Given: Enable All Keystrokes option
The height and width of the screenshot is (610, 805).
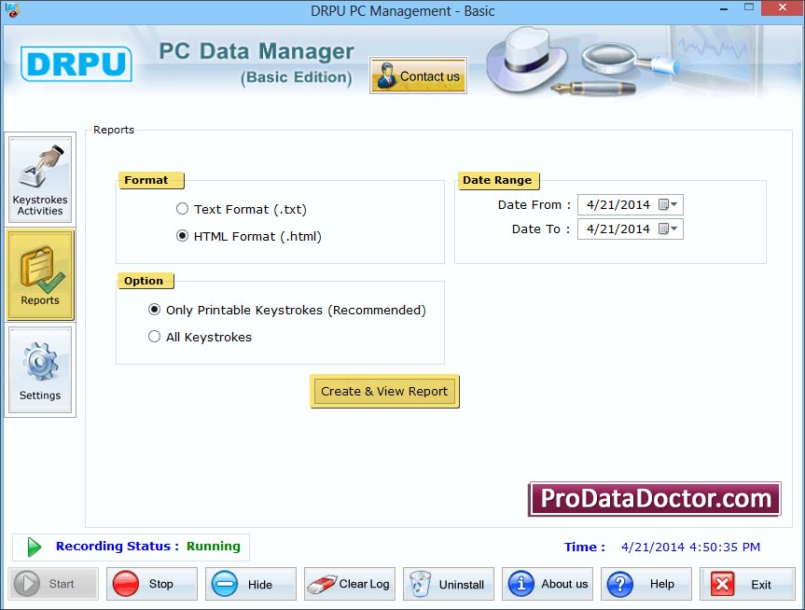Looking at the screenshot, I should pos(154,337).
